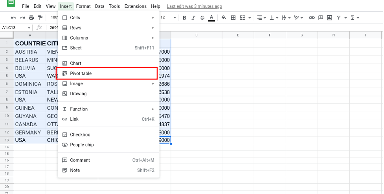
Task: Click cell containing AUSTRIA
Action: tap(30, 52)
